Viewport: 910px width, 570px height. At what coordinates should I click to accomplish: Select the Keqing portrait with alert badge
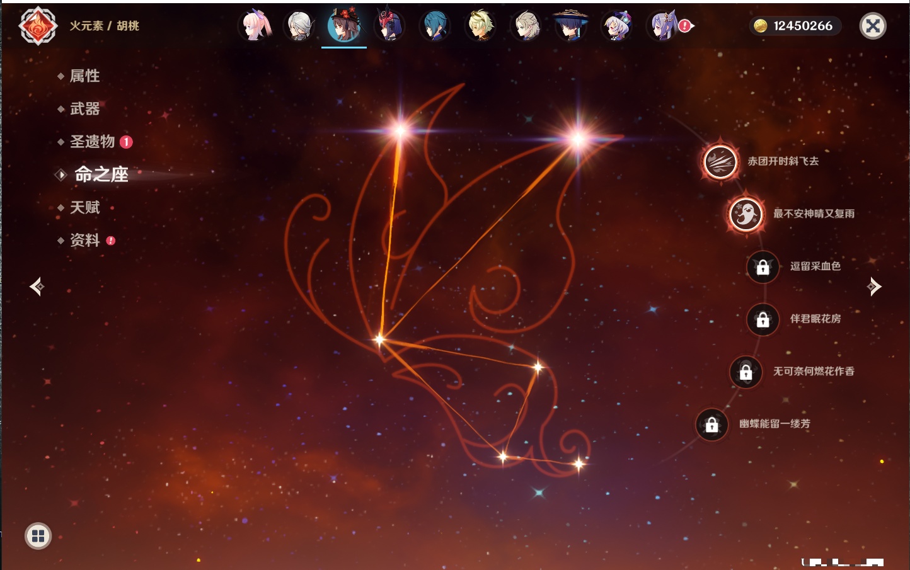click(663, 26)
